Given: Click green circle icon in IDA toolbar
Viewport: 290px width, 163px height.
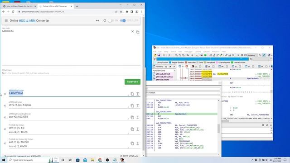Looking at the screenshot, I should pyautogui.click(x=205, y=55).
